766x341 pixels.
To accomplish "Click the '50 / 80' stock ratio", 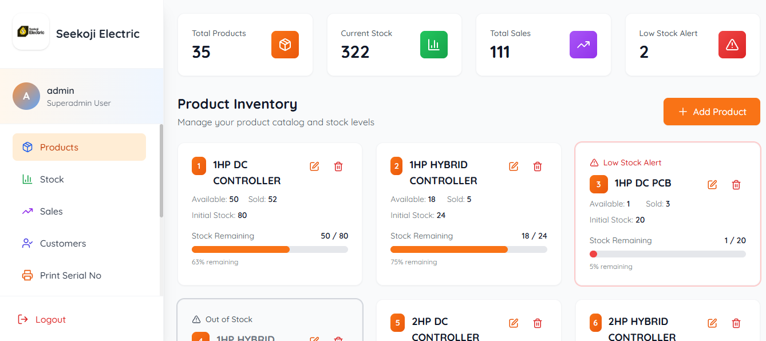I will pos(334,236).
